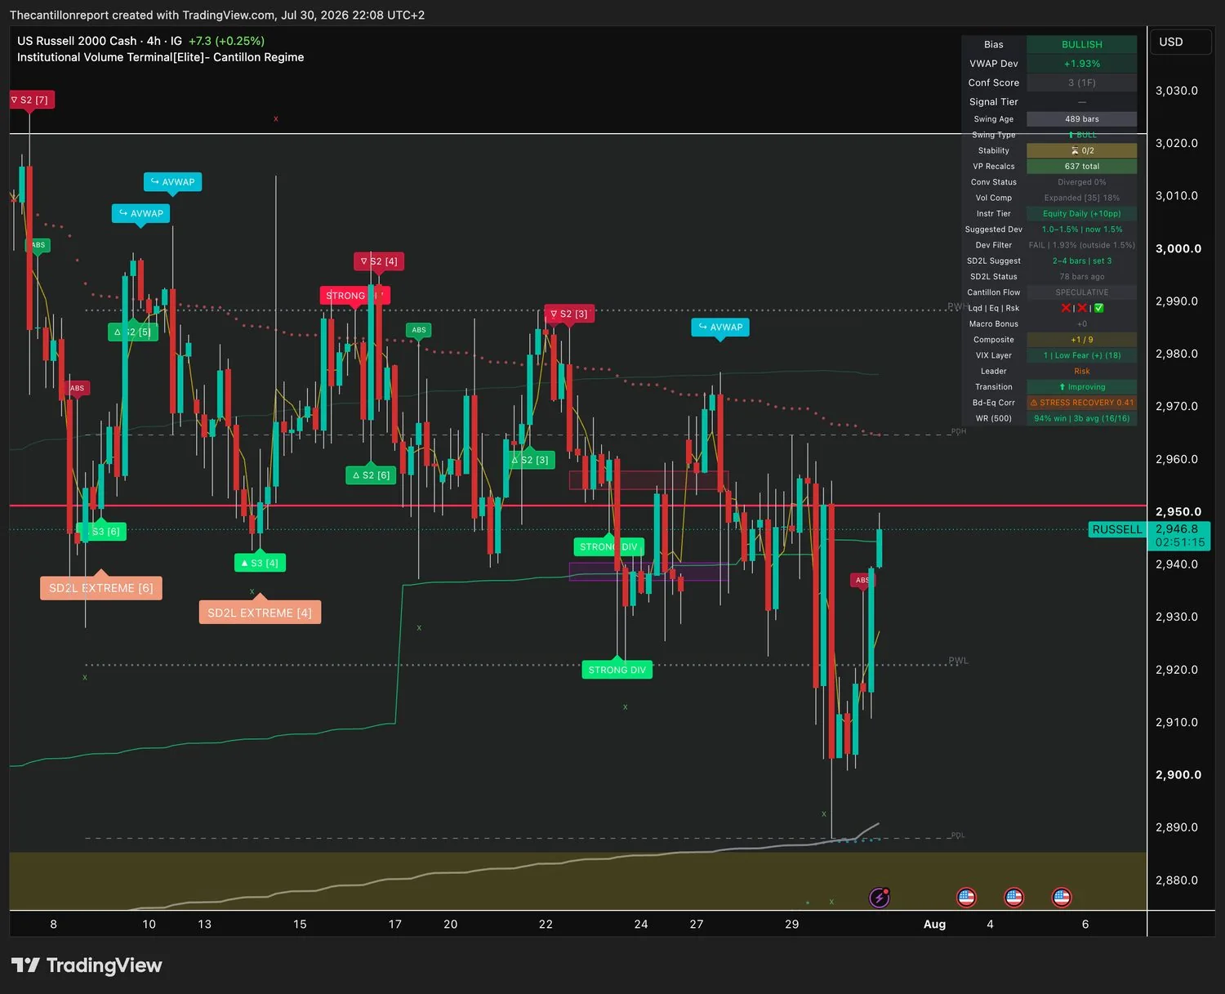The height and width of the screenshot is (994, 1225).
Task: Click the PWL level label
Action: [958, 661]
